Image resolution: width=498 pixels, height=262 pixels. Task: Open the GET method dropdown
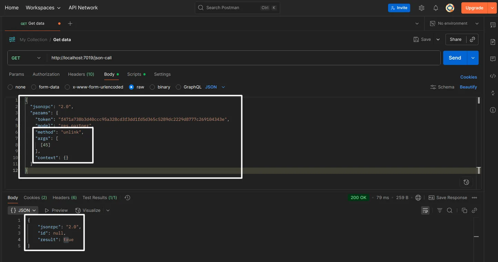click(x=26, y=58)
